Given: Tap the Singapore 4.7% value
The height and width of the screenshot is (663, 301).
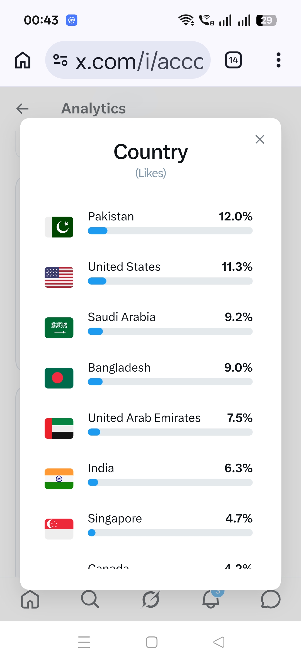Looking at the screenshot, I should (x=239, y=519).
